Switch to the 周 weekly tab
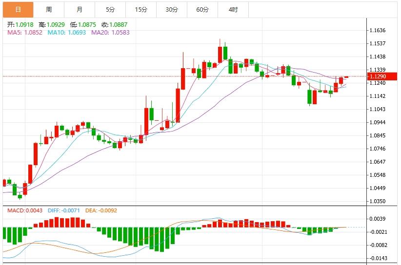The height and width of the screenshot is (265, 401). [49, 10]
